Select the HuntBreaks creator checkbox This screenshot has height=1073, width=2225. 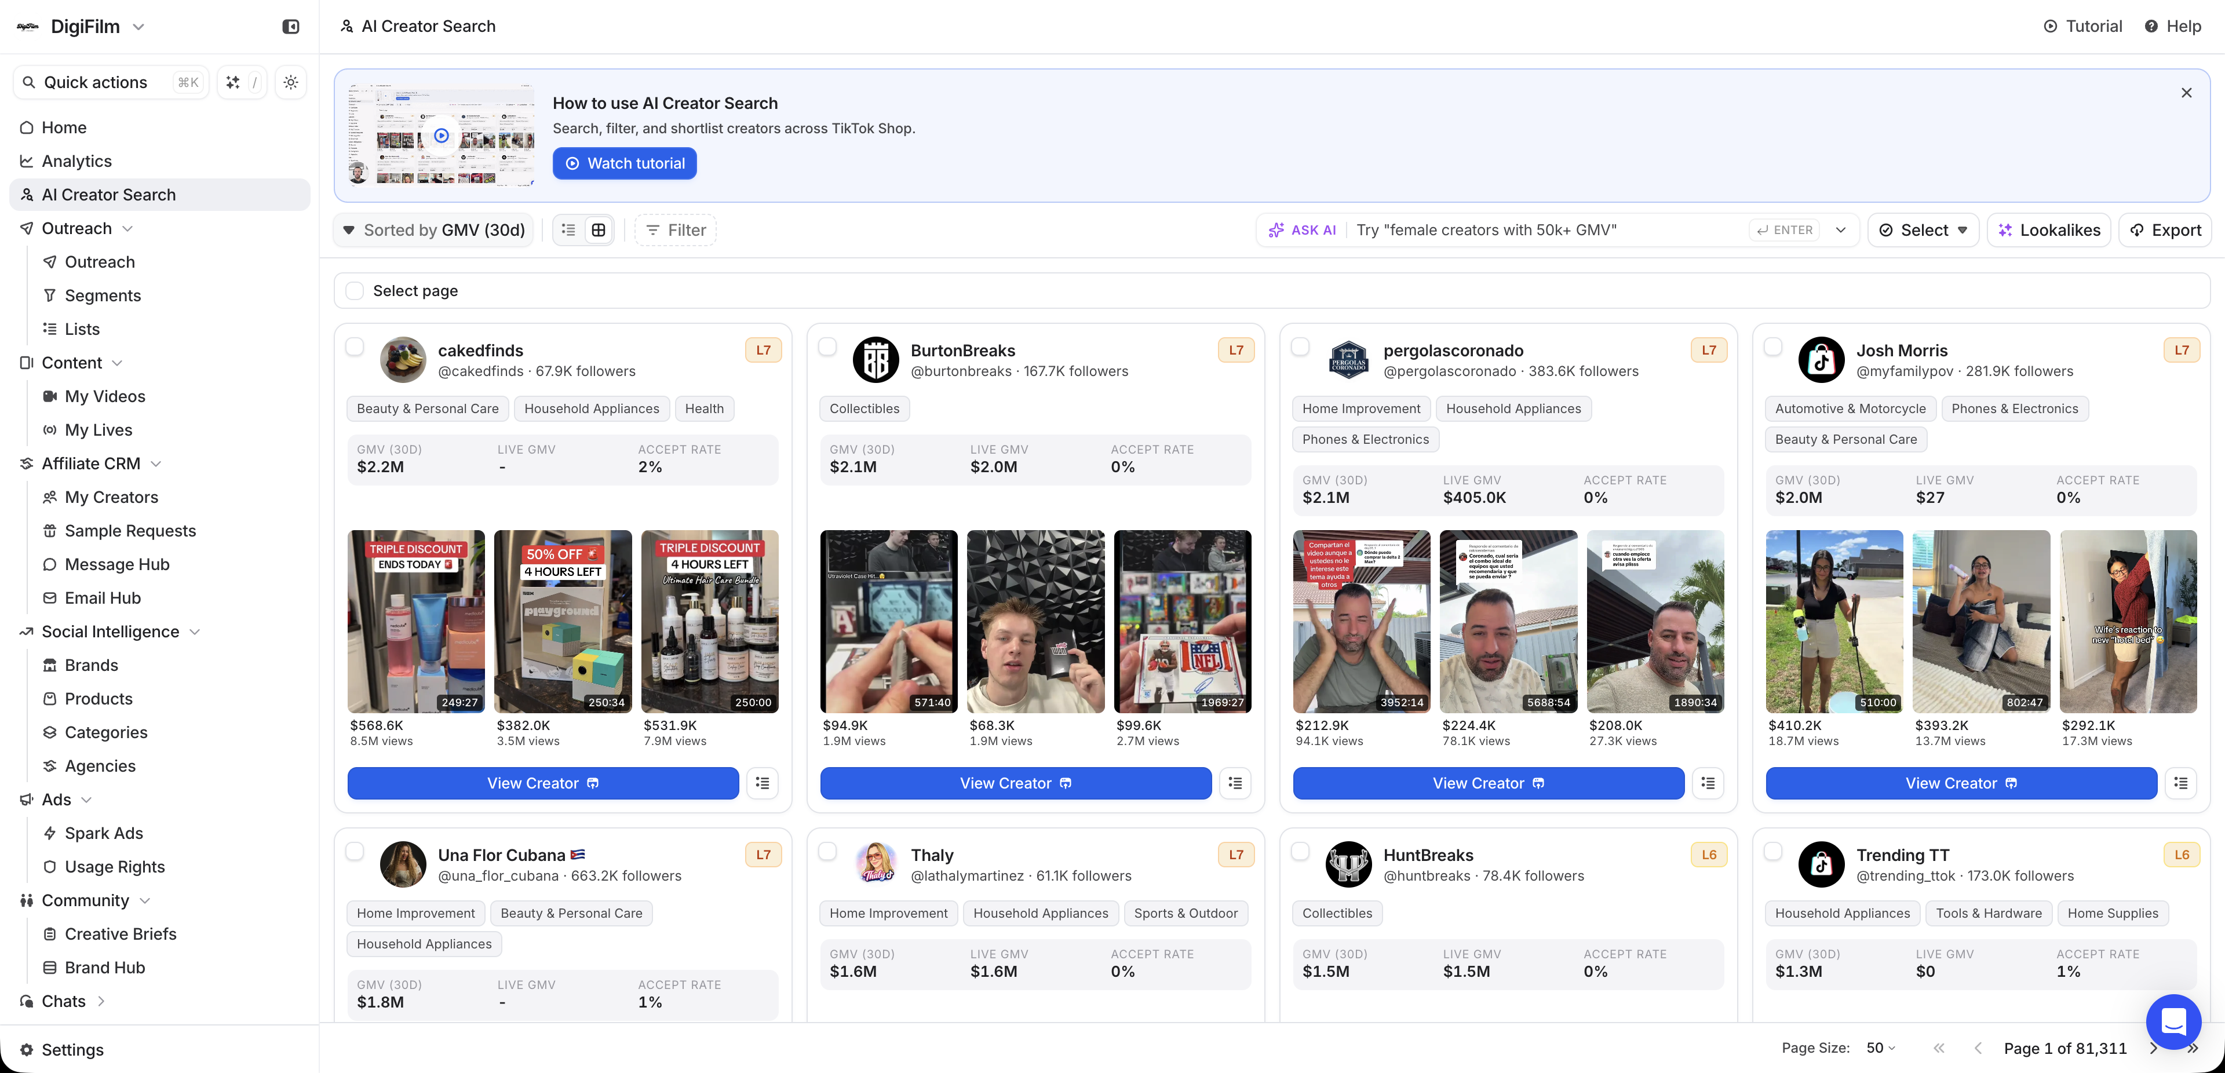tap(1300, 851)
